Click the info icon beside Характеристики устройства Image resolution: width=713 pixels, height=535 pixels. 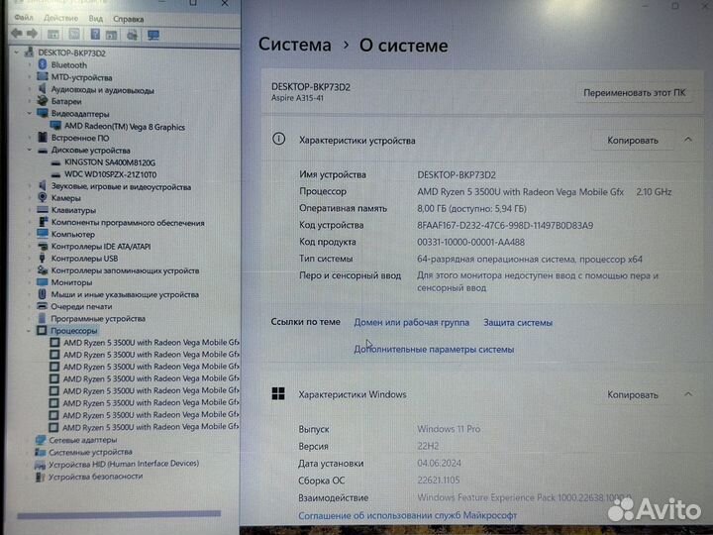tap(278, 139)
